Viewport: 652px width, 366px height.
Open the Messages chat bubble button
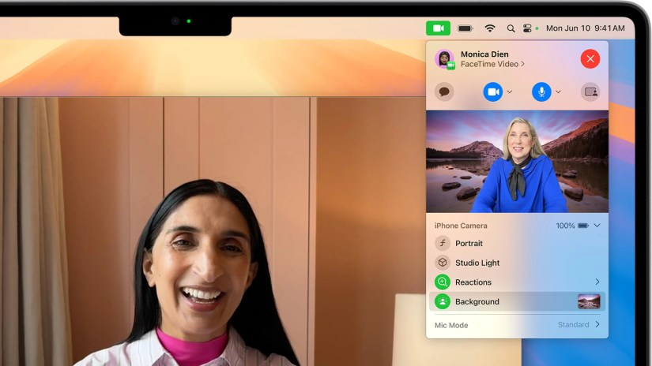coord(444,91)
